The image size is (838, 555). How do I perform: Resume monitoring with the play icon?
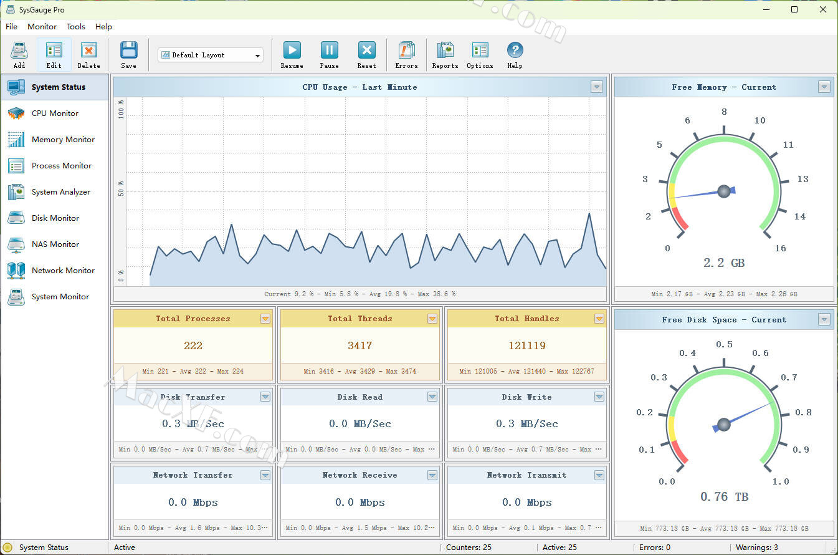[x=292, y=55]
